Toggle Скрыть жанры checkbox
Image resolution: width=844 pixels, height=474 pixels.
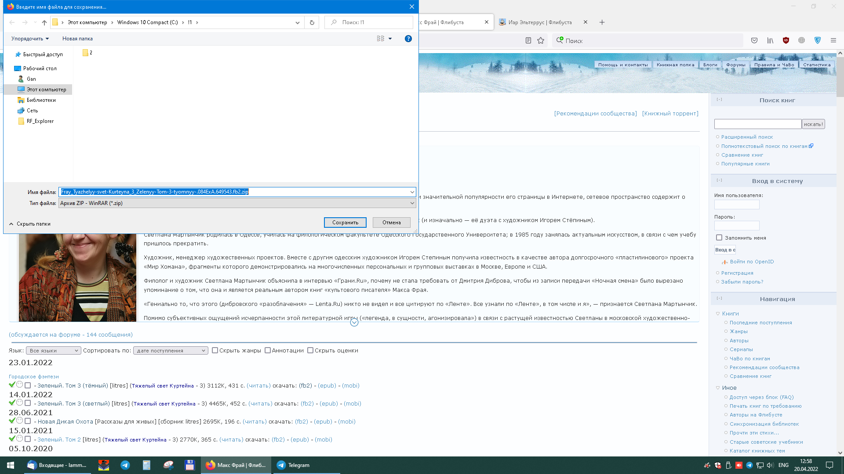pos(215,350)
